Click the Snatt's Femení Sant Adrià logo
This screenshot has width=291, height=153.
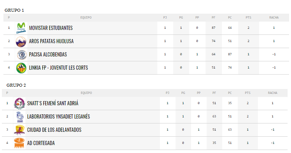19,103
